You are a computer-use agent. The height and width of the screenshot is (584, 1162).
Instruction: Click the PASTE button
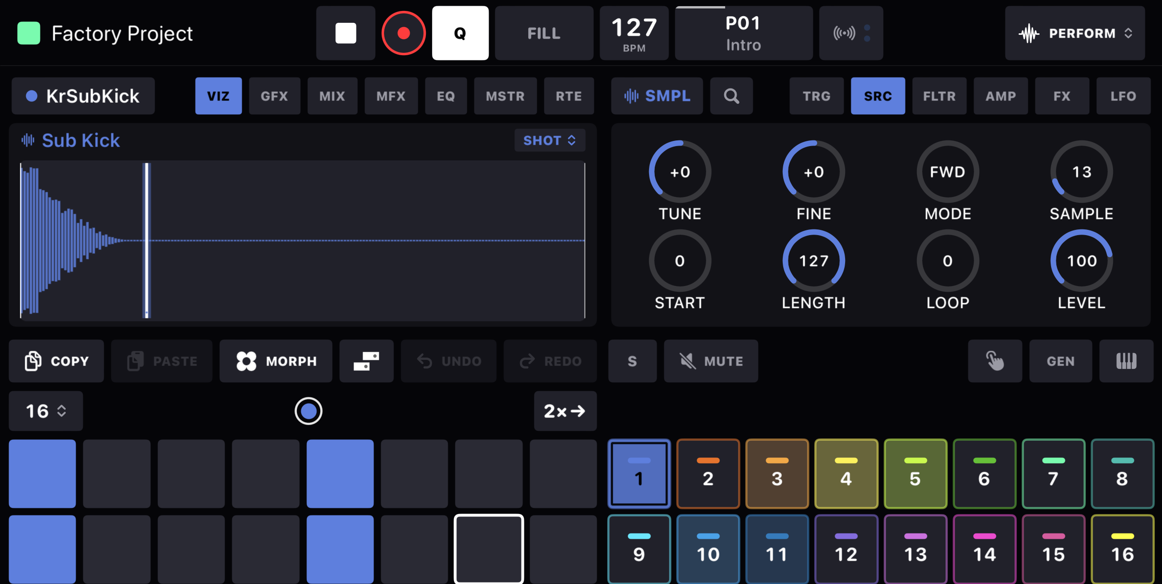point(162,361)
